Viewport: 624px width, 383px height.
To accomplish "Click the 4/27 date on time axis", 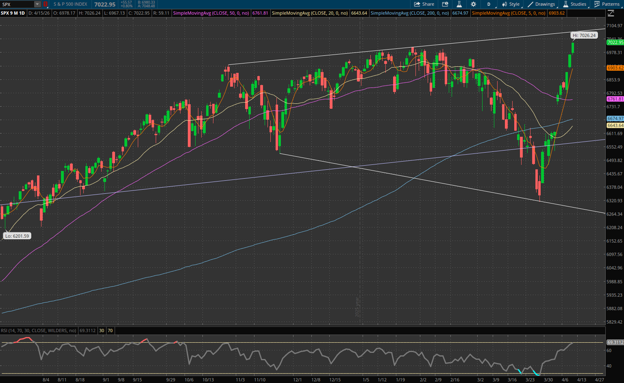I will pyautogui.click(x=601, y=380).
